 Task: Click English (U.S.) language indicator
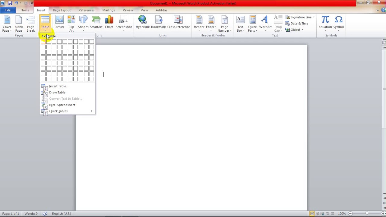[62, 214]
